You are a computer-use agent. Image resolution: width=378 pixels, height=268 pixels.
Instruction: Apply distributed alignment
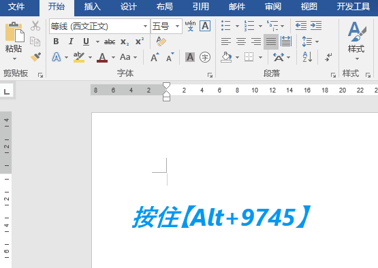[x=286, y=41]
